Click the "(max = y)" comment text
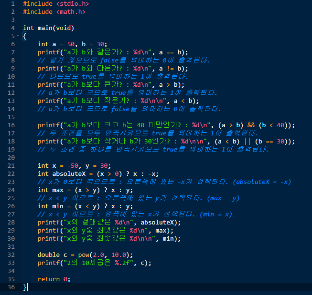The height and width of the screenshot is (295, 312). click(223, 198)
